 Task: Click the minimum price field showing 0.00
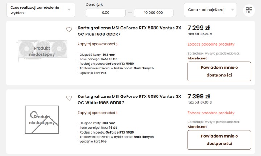pyautogui.click(x=105, y=13)
